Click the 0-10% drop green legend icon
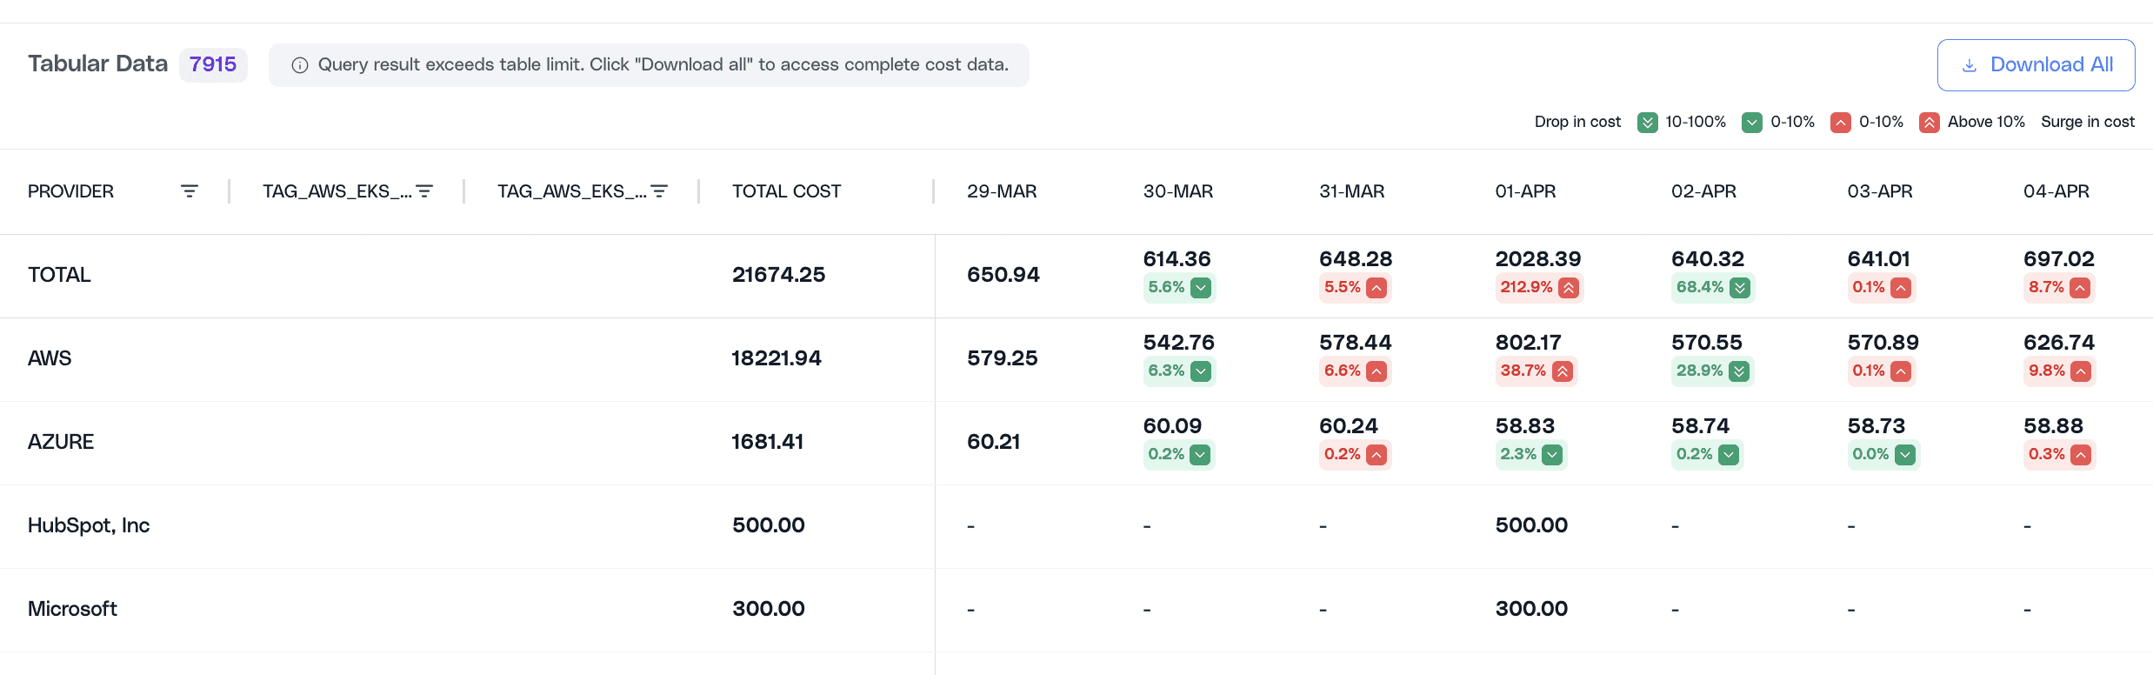This screenshot has width=2153, height=675. click(x=1752, y=123)
